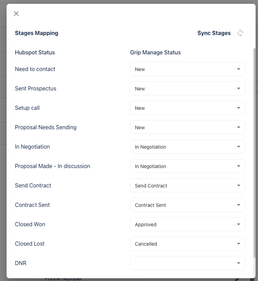Click the Sync Stages refresh icon

coord(240,33)
